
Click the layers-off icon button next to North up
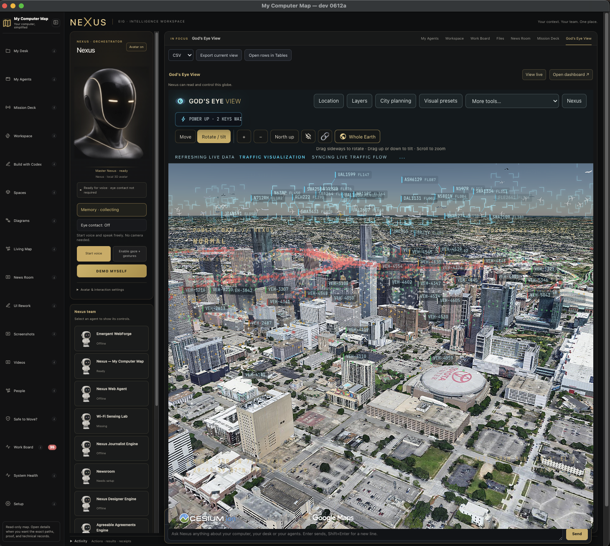point(308,136)
